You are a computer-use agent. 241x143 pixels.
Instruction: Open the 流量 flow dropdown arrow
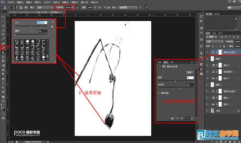95,7
